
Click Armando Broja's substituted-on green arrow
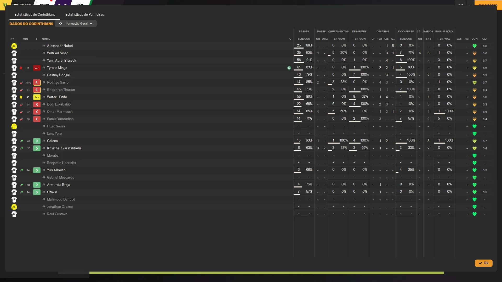pyautogui.click(x=37, y=185)
